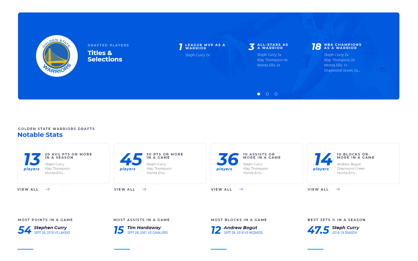
Task: Click Tim Hardaway's 15 assists record
Action: pyautogui.click(x=144, y=228)
